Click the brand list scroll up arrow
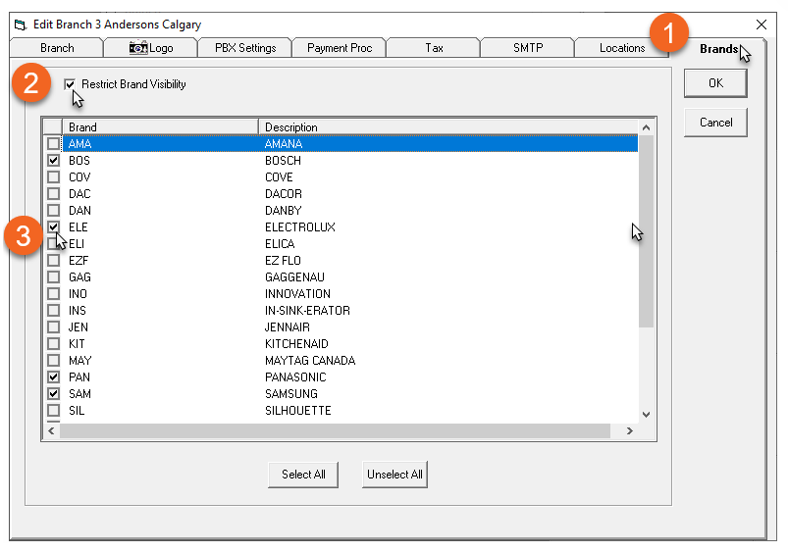The image size is (788, 552). [646, 127]
